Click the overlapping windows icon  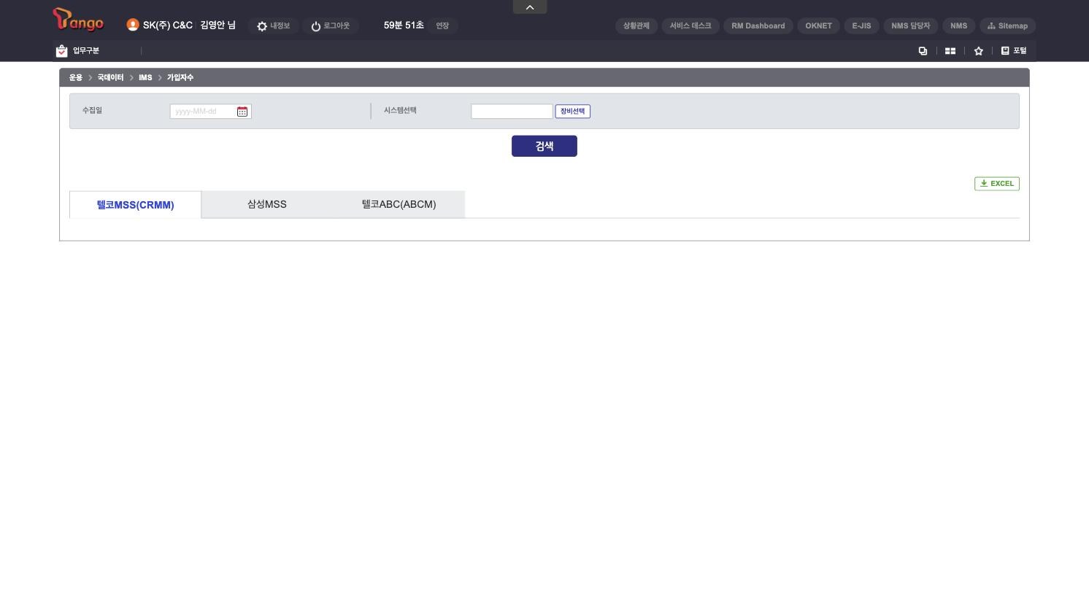(923, 51)
